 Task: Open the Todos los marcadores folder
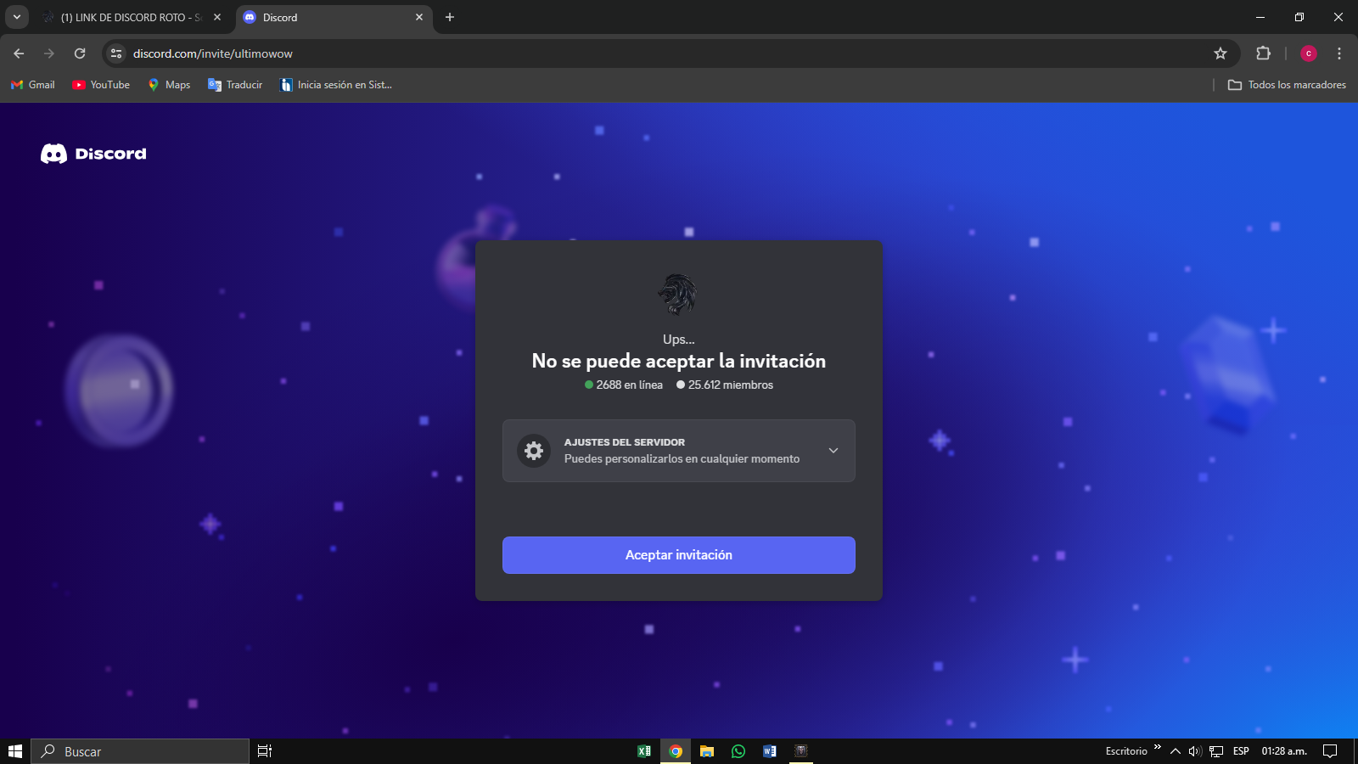click(1287, 85)
